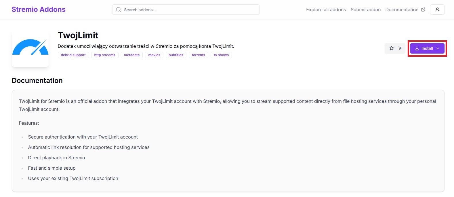Select the debrid support tag
The width and height of the screenshot is (454, 197).
[73, 55]
